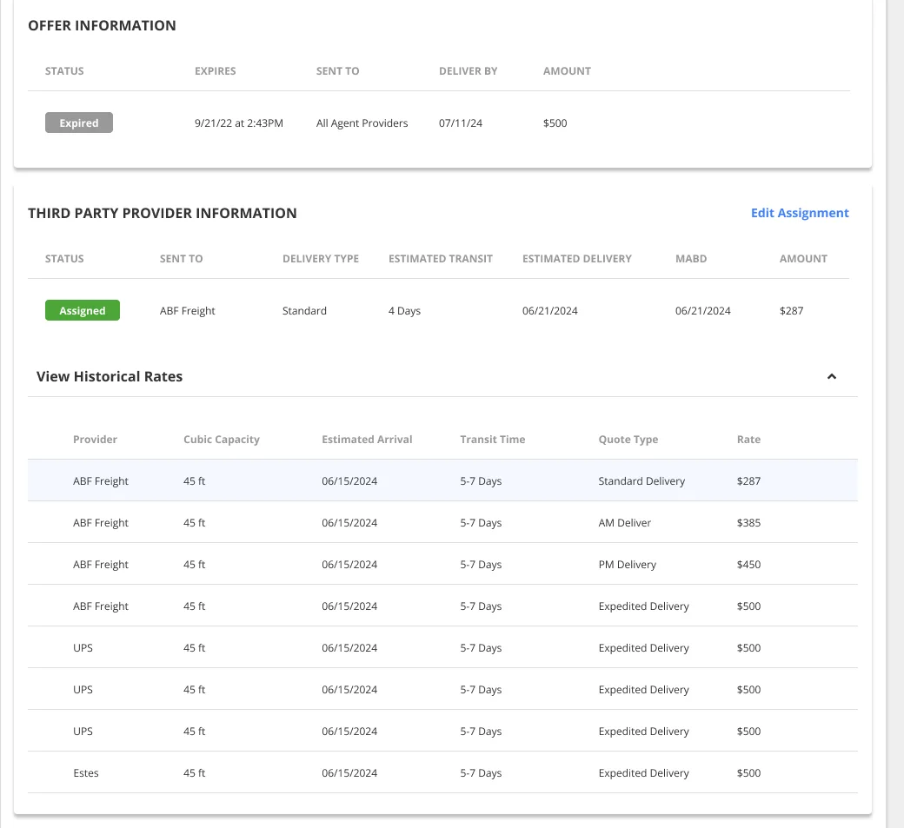Select the Deliver By date 07/11/24
The width and height of the screenshot is (904, 828).
(461, 123)
